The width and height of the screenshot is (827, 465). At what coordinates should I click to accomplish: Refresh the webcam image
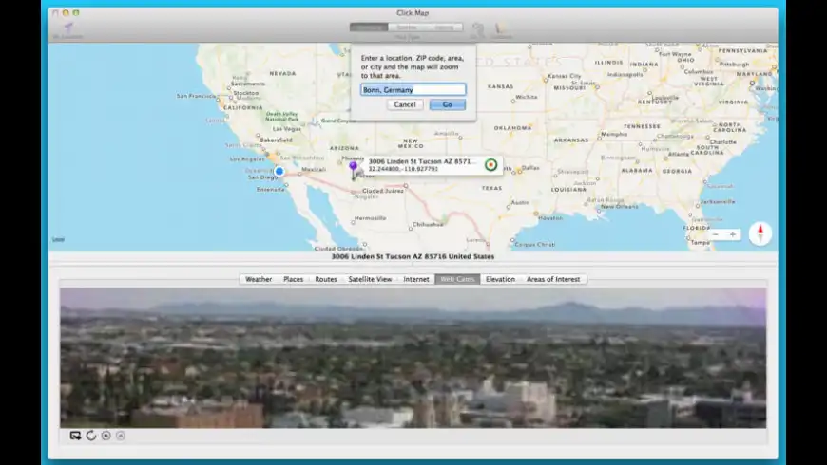click(90, 436)
